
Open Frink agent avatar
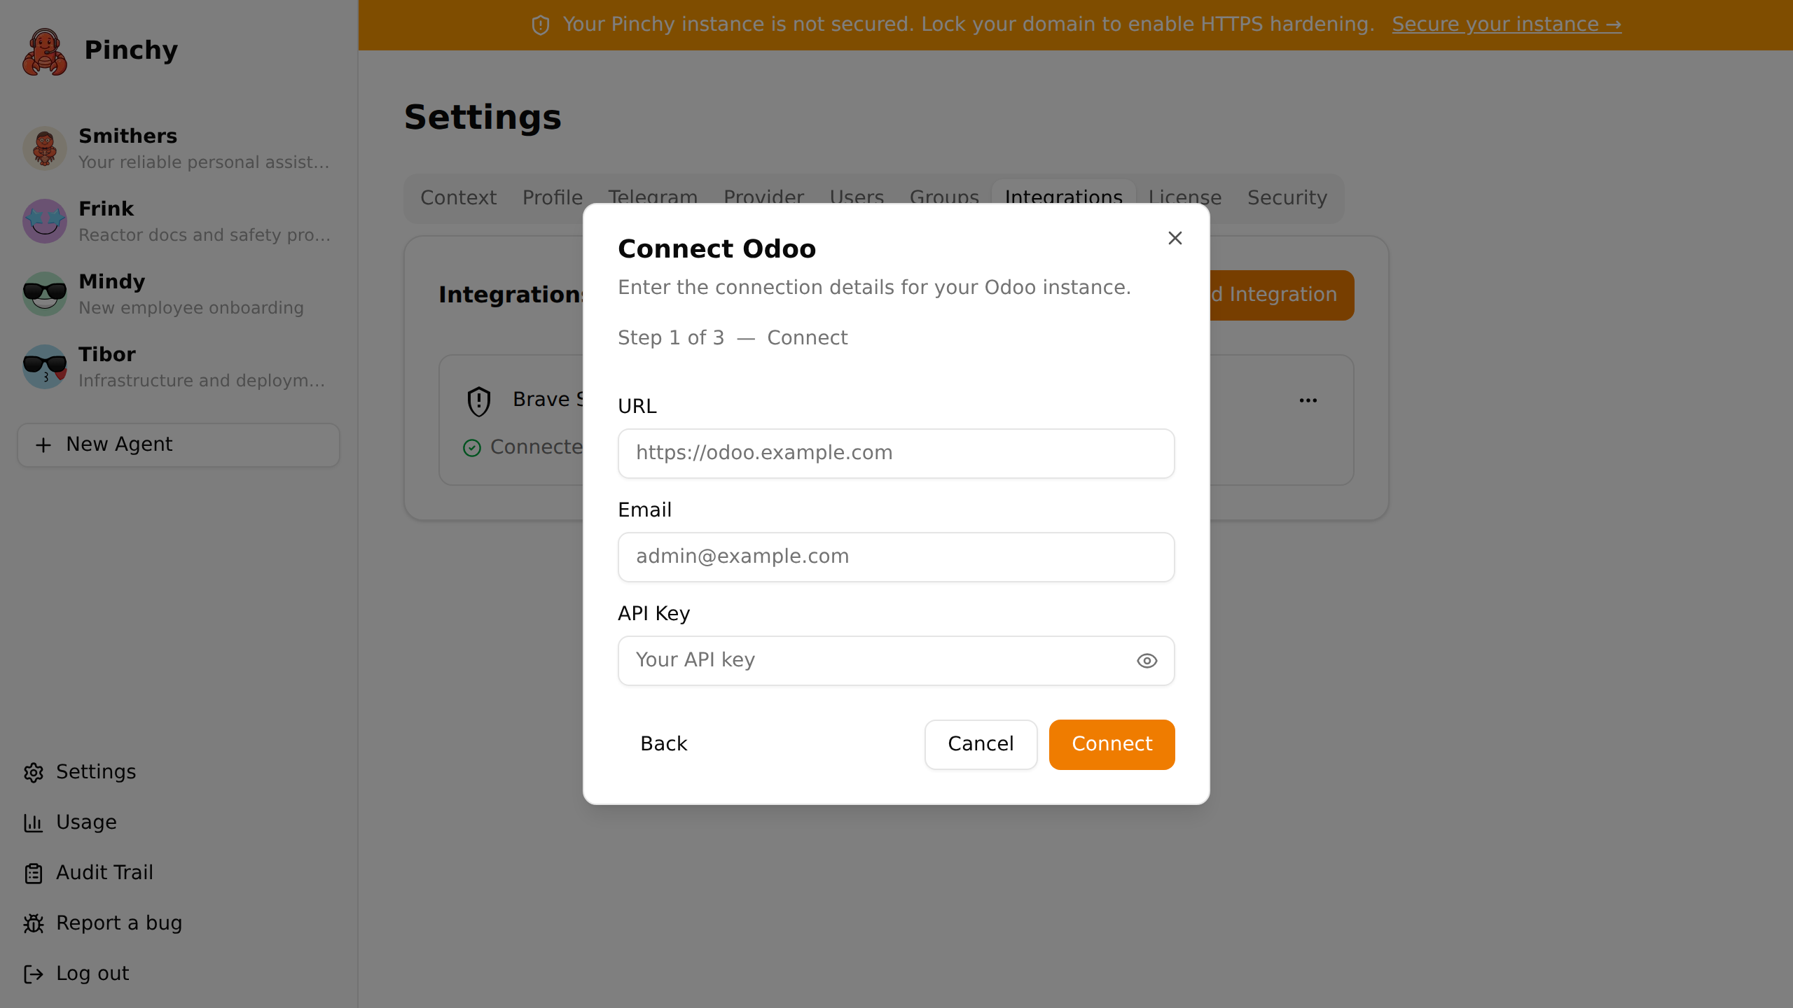[45, 221]
